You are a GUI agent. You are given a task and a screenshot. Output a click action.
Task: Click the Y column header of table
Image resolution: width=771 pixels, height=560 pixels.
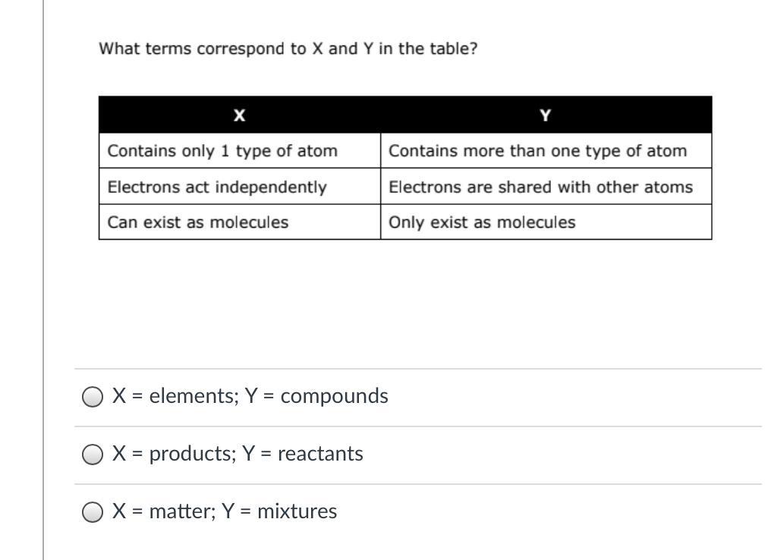pos(546,115)
